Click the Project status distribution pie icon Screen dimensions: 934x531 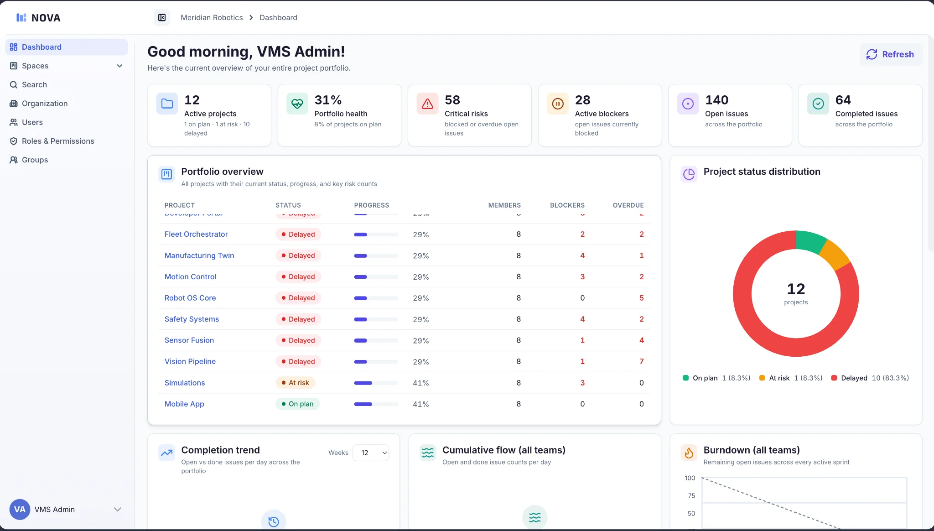689,174
